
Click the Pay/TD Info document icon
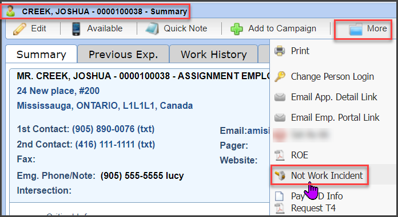click(x=280, y=196)
